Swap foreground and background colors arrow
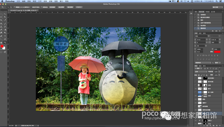224x127 pixels. [x=5, y=45]
